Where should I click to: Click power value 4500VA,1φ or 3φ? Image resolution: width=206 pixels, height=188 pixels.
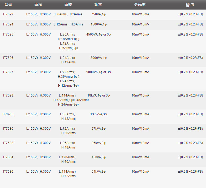click(x=98, y=34)
